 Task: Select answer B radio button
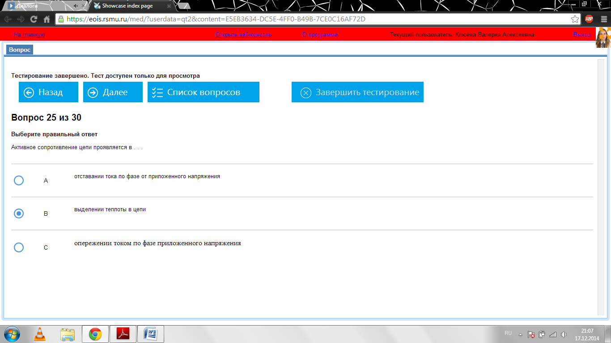coord(19,213)
